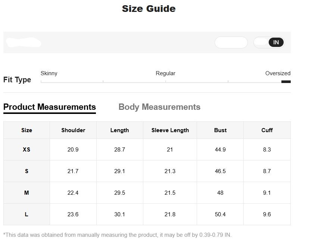The height and width of the screenshot is (239, 312).
Task: Select the M size row label
Action: point(26,193)
